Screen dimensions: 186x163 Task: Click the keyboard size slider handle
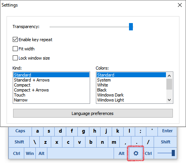click(x=173, y=153)
